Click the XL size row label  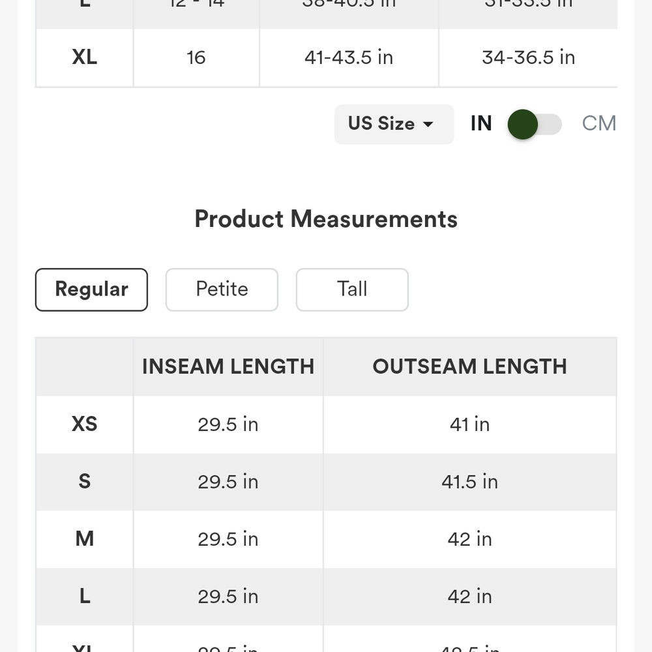84,57
